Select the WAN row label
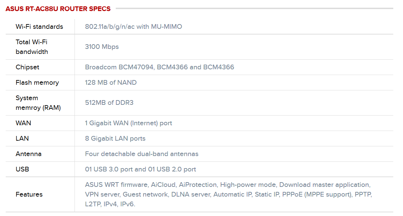Screen dimensions: 403x216 tap(23, 123)
